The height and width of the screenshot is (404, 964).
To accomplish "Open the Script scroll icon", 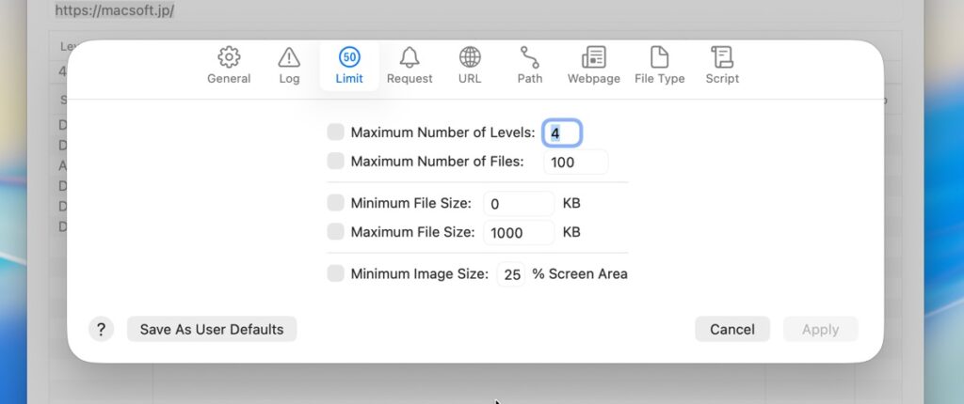I will click(x=722, y=58).
